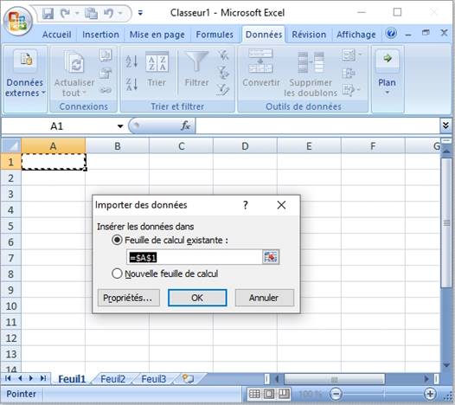Click the zoom in plus button
The height and width of the screenshot is (405, 455).
point(430,395)
